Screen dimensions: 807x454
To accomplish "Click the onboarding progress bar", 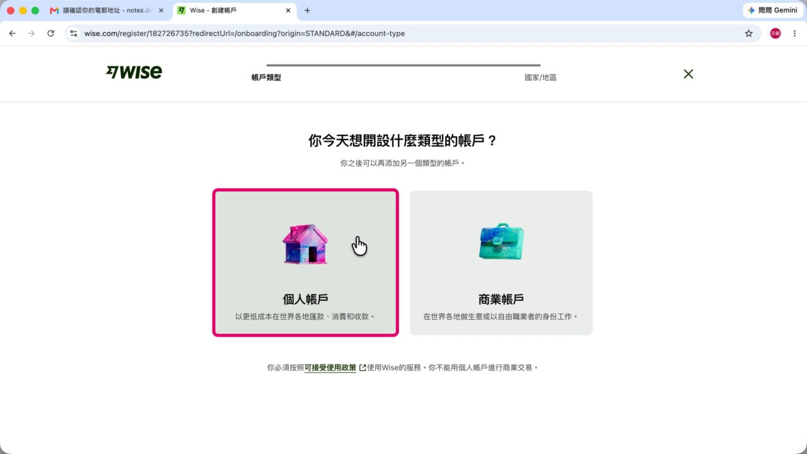I will [403, 65].
